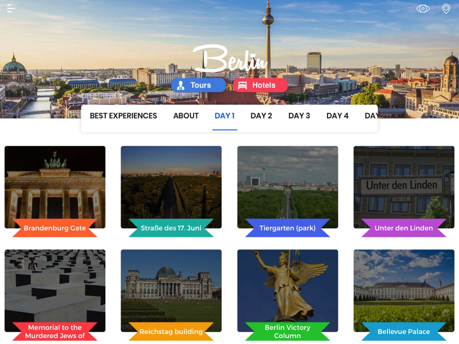Open the Bellevue Palace card
This screenshot has height=344, width=459.
403,295
